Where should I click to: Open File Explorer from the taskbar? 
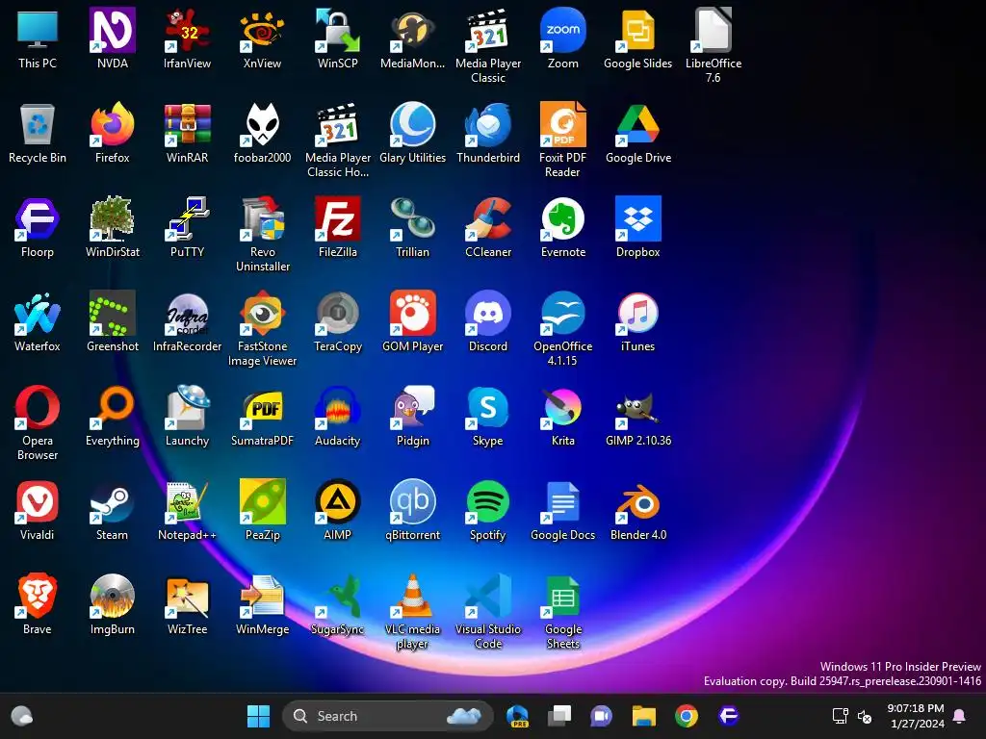click(644, 716)
